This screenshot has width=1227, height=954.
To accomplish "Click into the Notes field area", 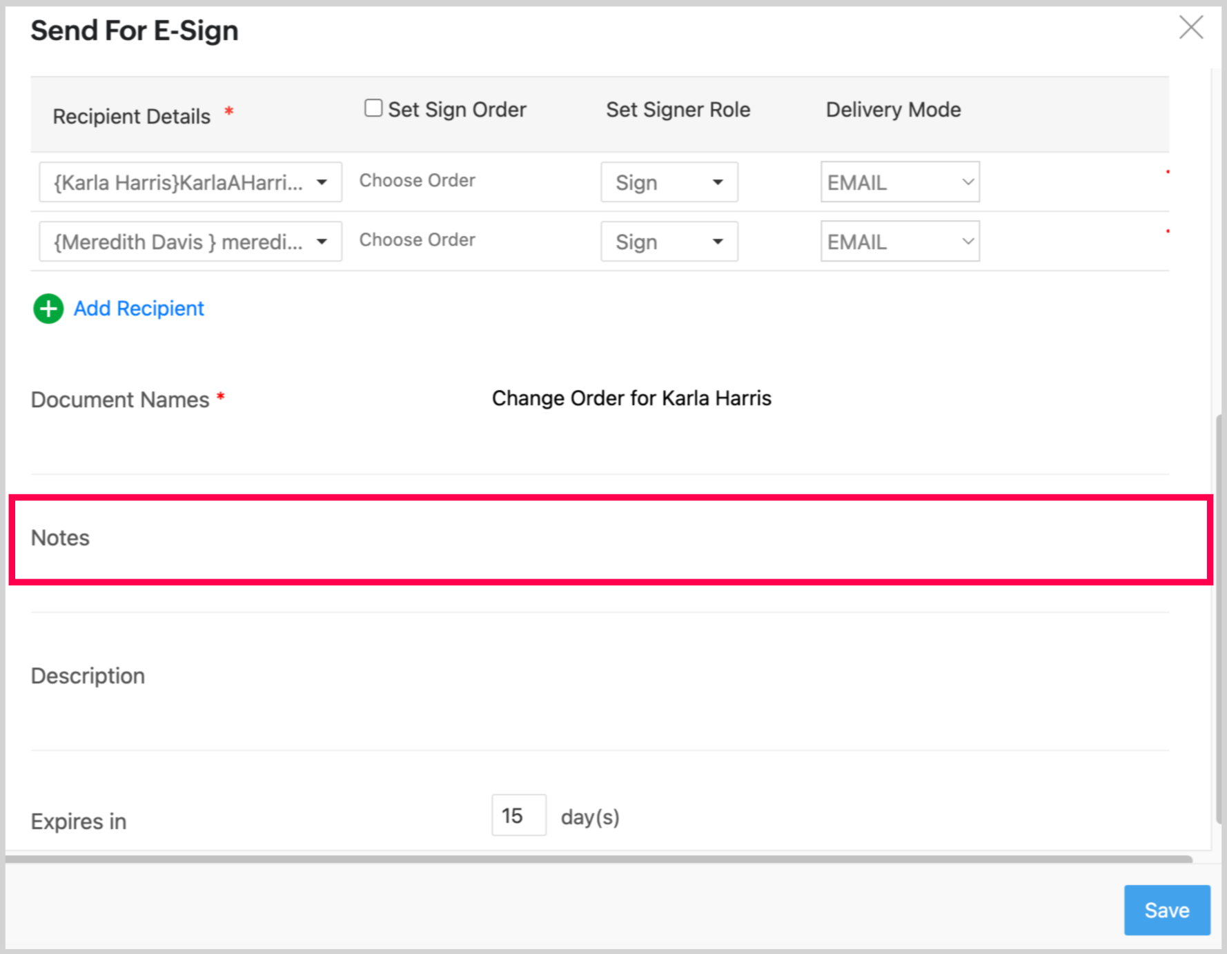I will click(x=621, y=538).
